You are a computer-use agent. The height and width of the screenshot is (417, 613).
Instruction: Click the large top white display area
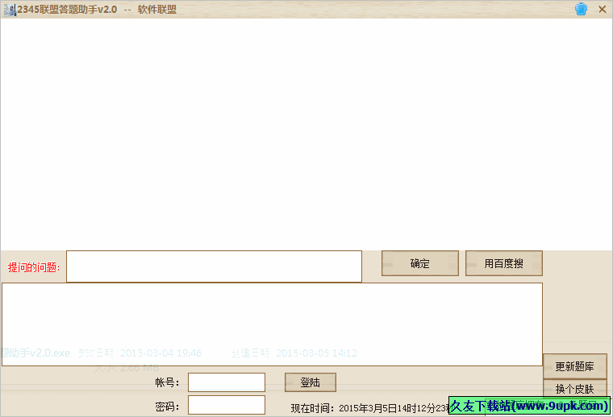[x=306, y=134]
